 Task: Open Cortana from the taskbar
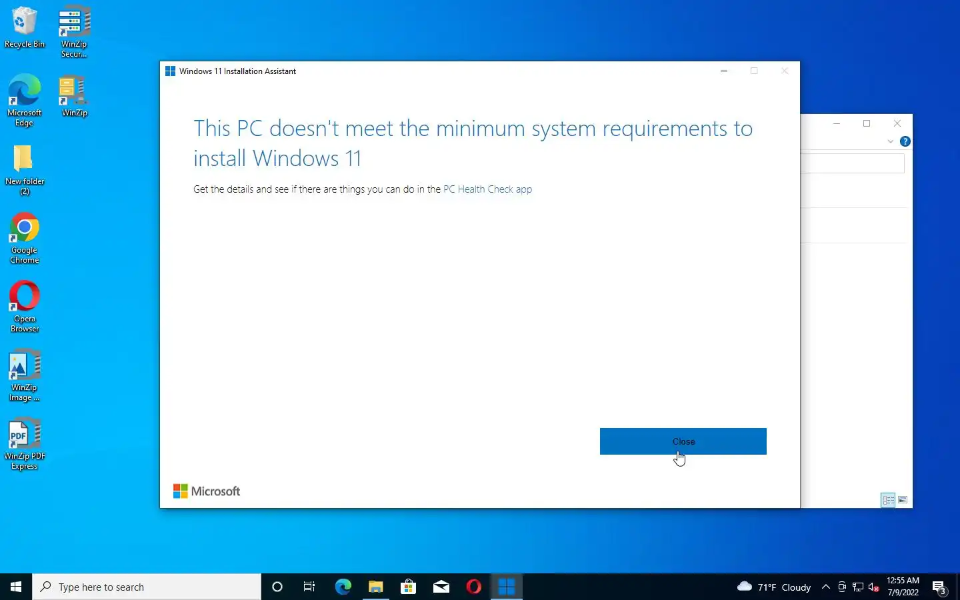click(x=277, y=587)
